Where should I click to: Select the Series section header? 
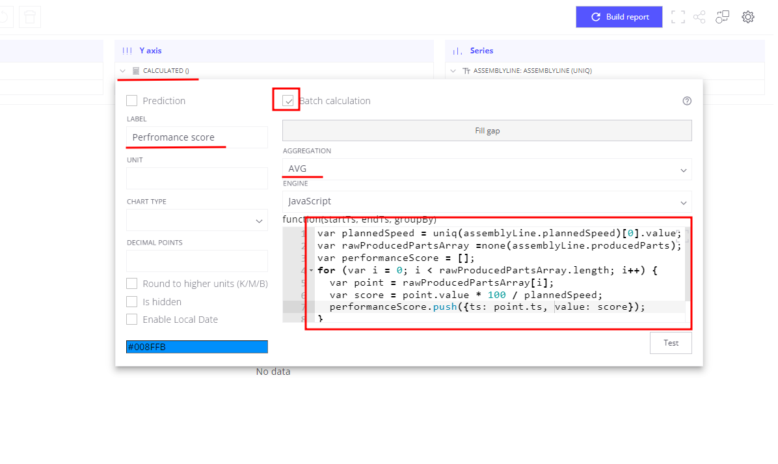[481, 51]
